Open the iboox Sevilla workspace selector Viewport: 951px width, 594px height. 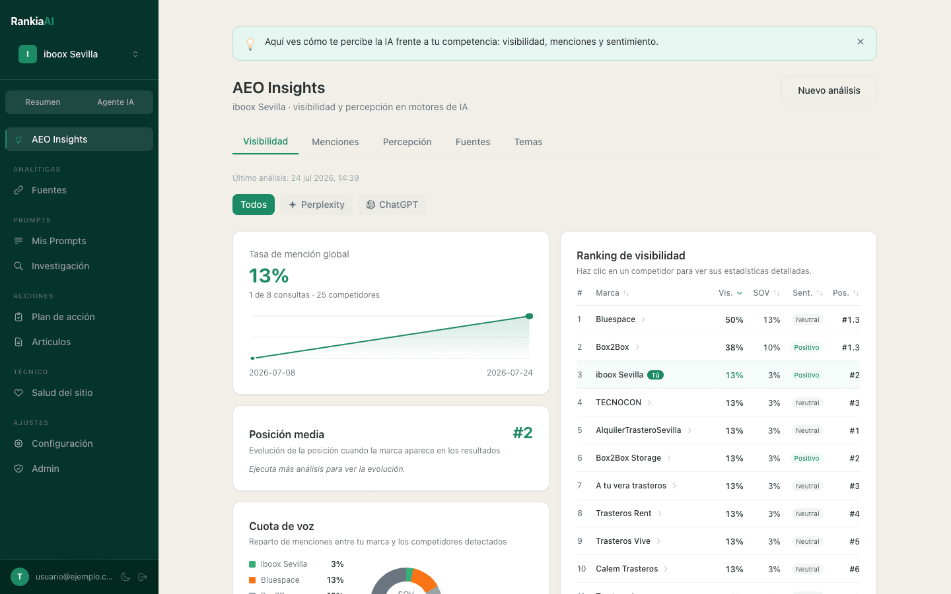(79, 54)
